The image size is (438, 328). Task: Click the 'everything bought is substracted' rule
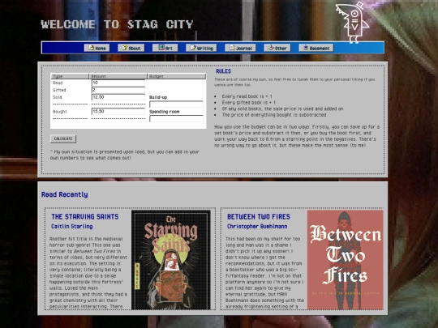point(274,115)
